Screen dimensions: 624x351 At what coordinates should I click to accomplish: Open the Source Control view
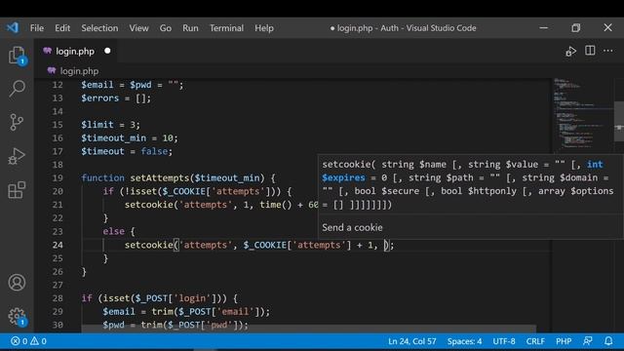pyautogui.click(x=17, y=122)
